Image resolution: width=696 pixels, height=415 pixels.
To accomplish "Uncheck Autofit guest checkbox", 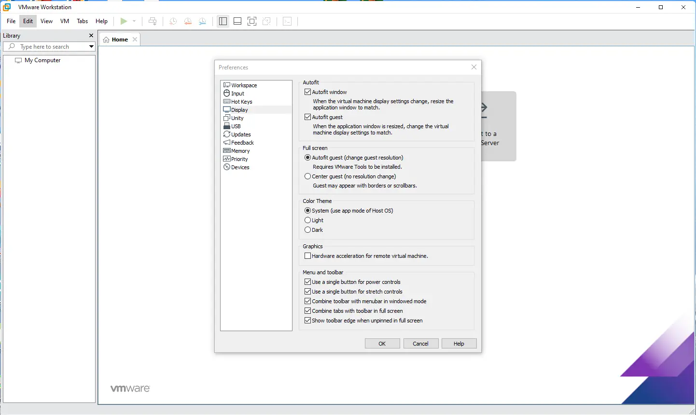I will point(307,117).
